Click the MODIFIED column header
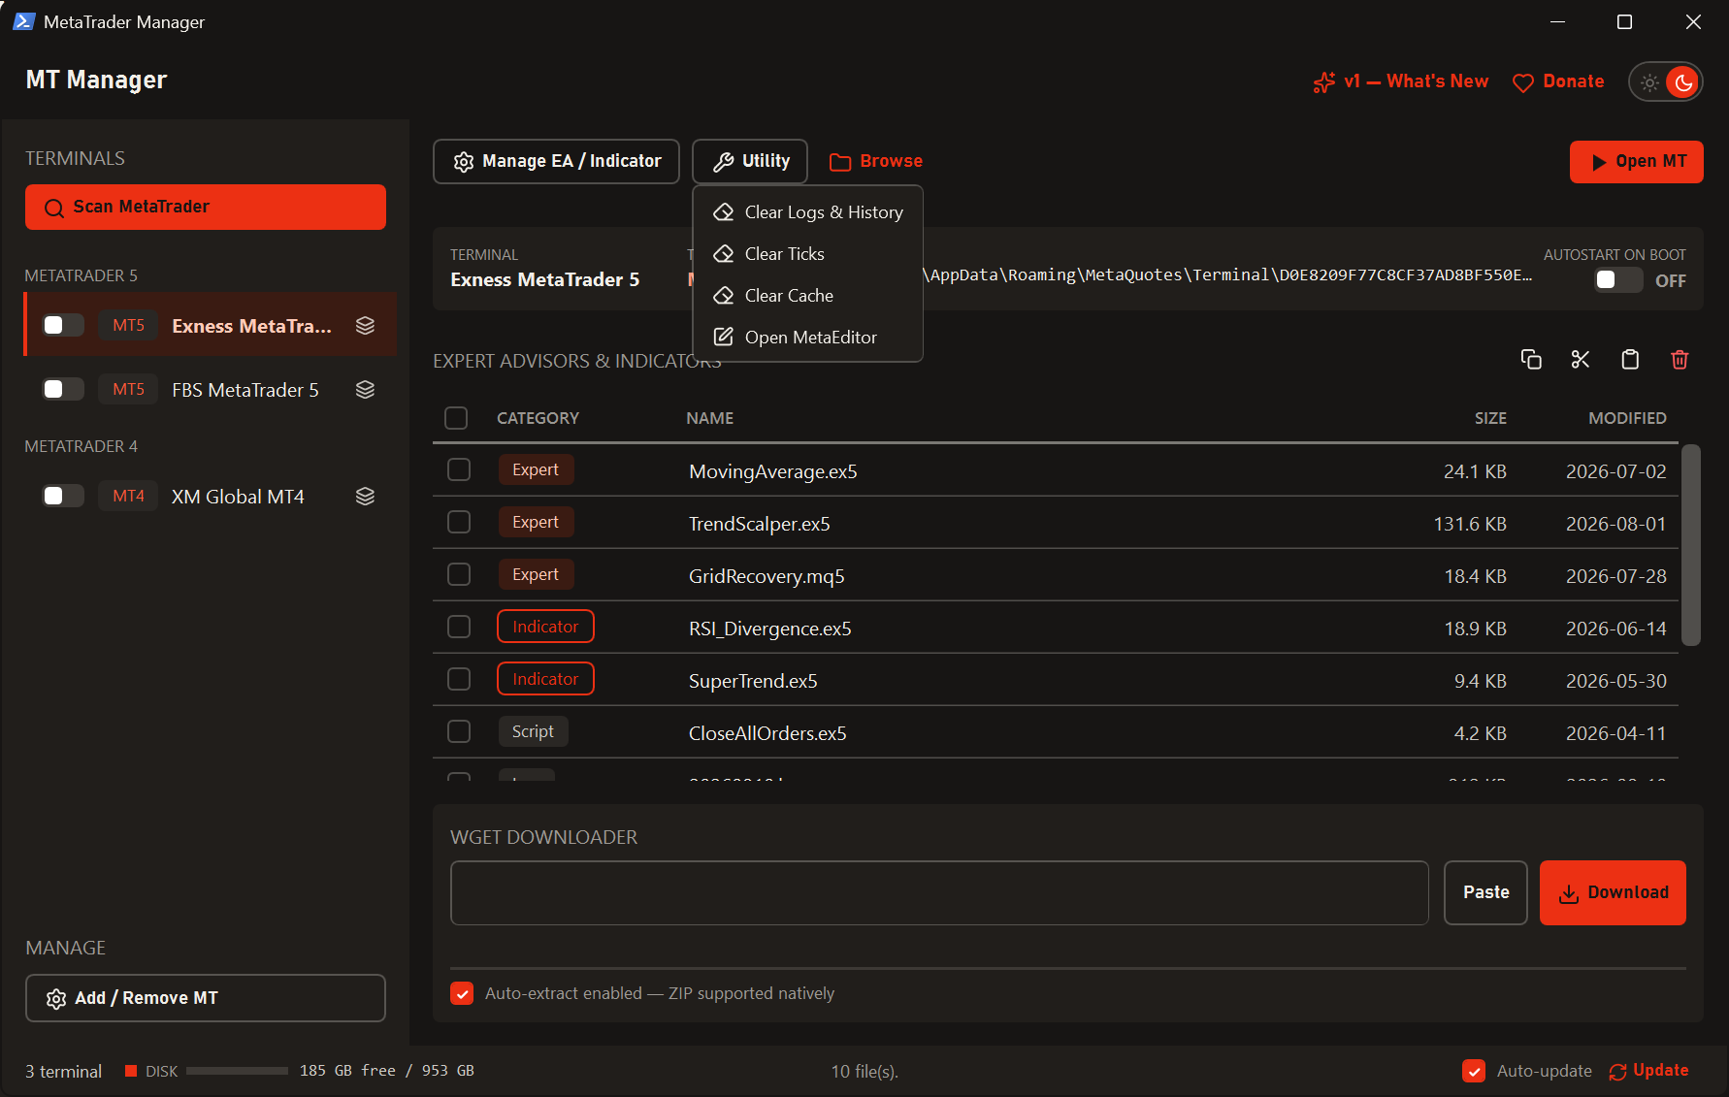The width and height of the screenshot is (1729, 1097). click(x=1627, y=418)
